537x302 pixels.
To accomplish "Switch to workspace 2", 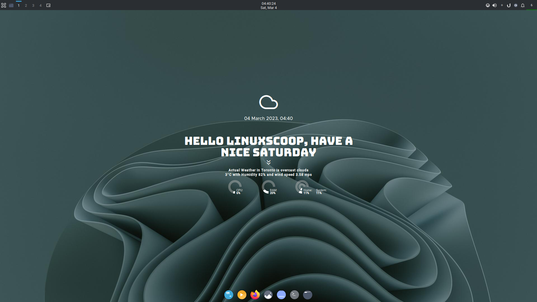I will tap(26, 5).
